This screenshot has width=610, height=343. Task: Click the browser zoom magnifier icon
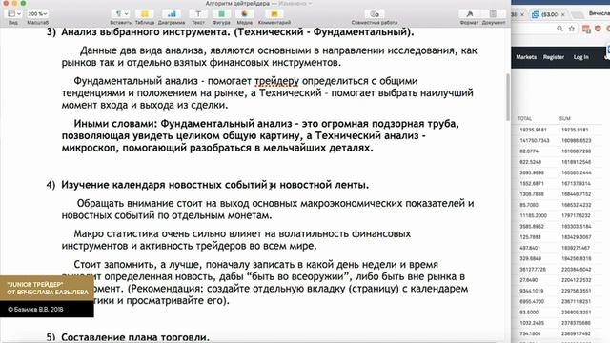tap(559, 29)
